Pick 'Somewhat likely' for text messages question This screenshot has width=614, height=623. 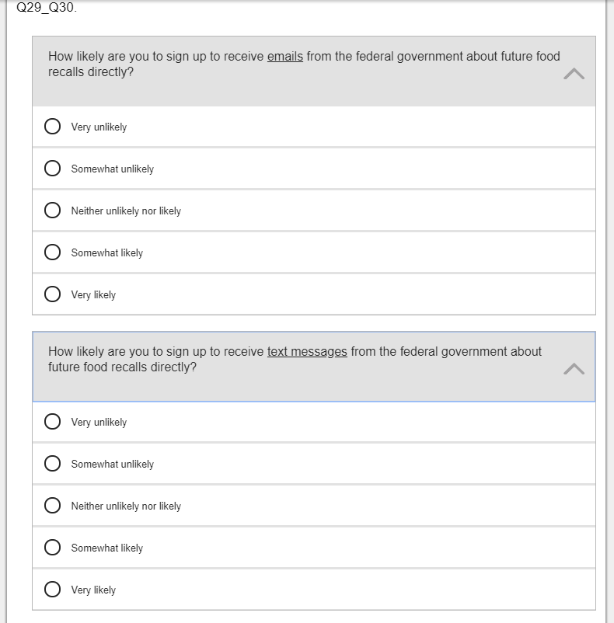click(53, 548)
